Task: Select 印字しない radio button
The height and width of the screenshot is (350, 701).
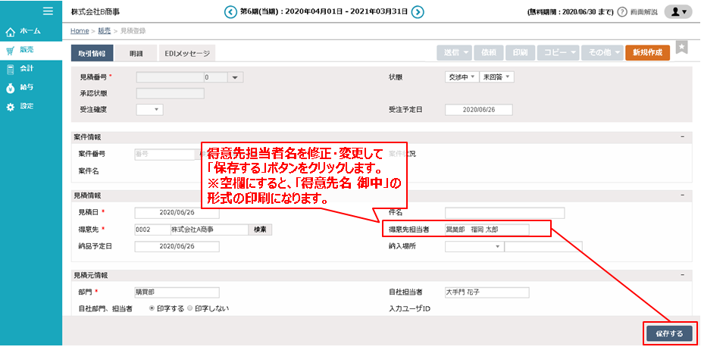Action: click(x=190, y=308)
